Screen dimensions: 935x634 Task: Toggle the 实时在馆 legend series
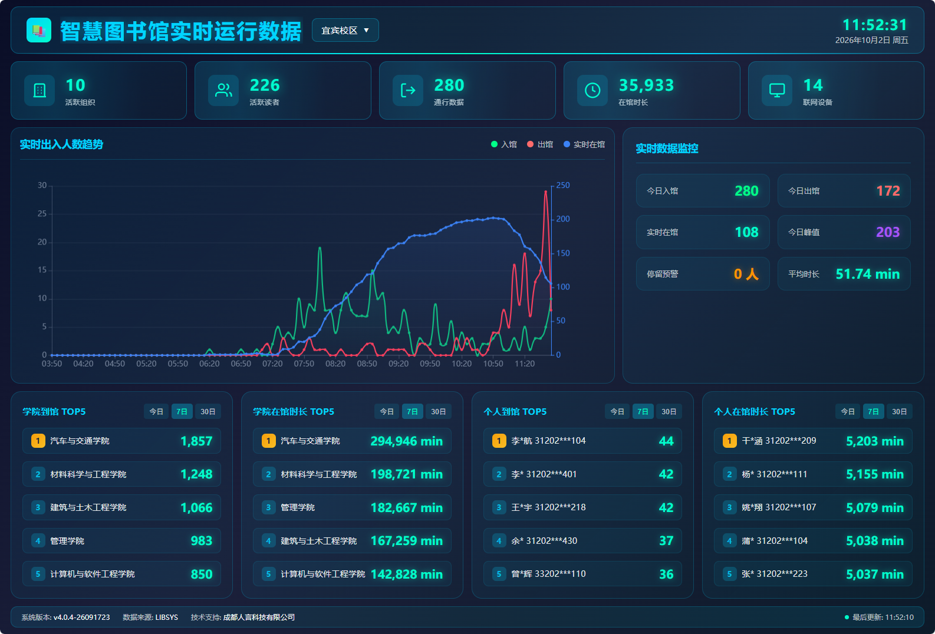(584, 144)
